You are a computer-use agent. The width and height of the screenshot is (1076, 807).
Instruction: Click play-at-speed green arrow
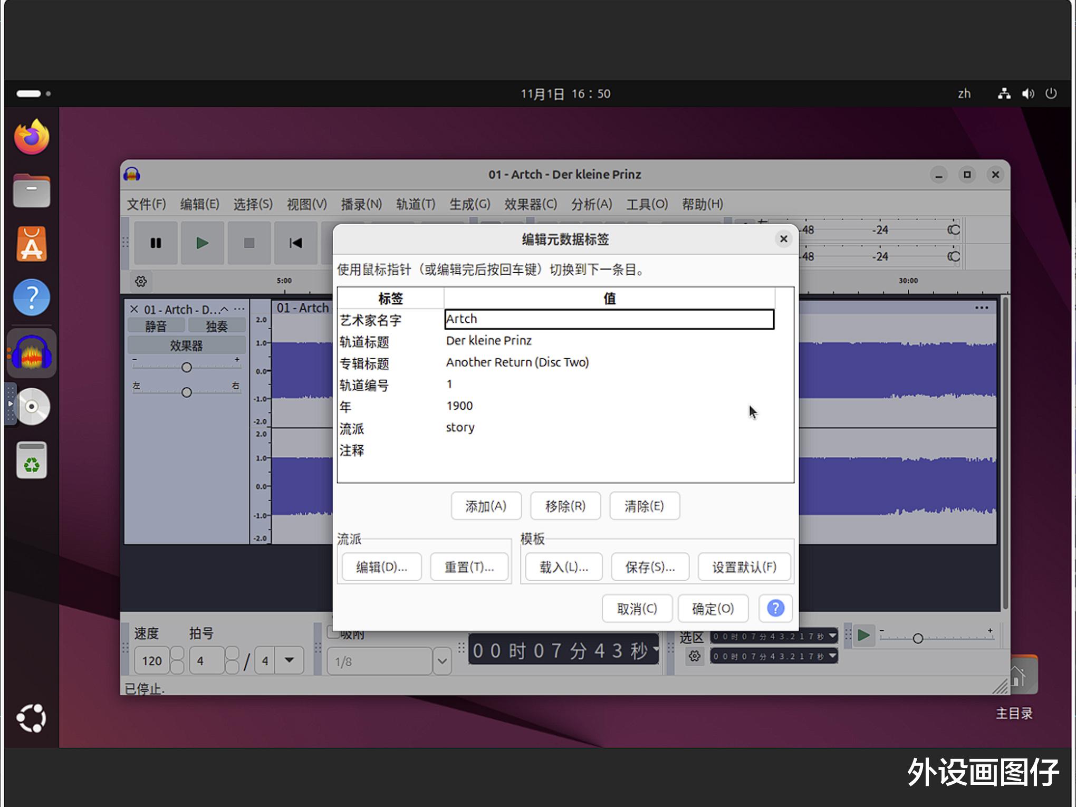click(863, 635)
